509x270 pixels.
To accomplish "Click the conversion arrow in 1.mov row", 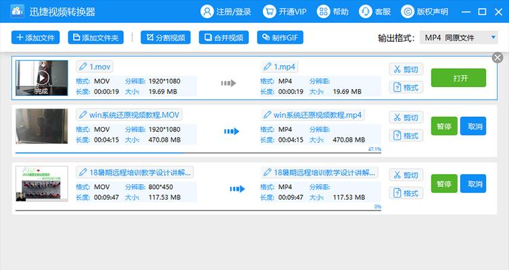I will tap(228, 83).
